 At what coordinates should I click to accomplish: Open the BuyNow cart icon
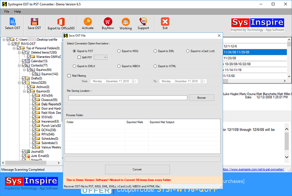click(108, 23)
